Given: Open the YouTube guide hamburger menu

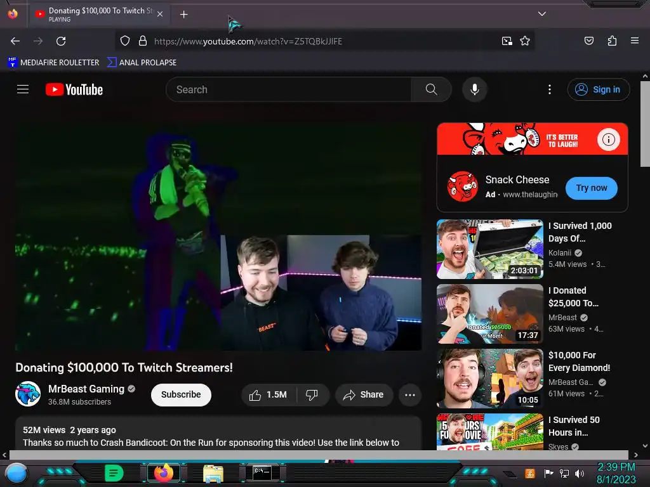Looking at the screenshot, I should pos(23,89).
